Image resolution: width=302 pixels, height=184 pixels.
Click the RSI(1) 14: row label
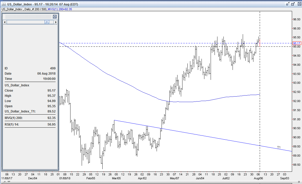(12, 124)
